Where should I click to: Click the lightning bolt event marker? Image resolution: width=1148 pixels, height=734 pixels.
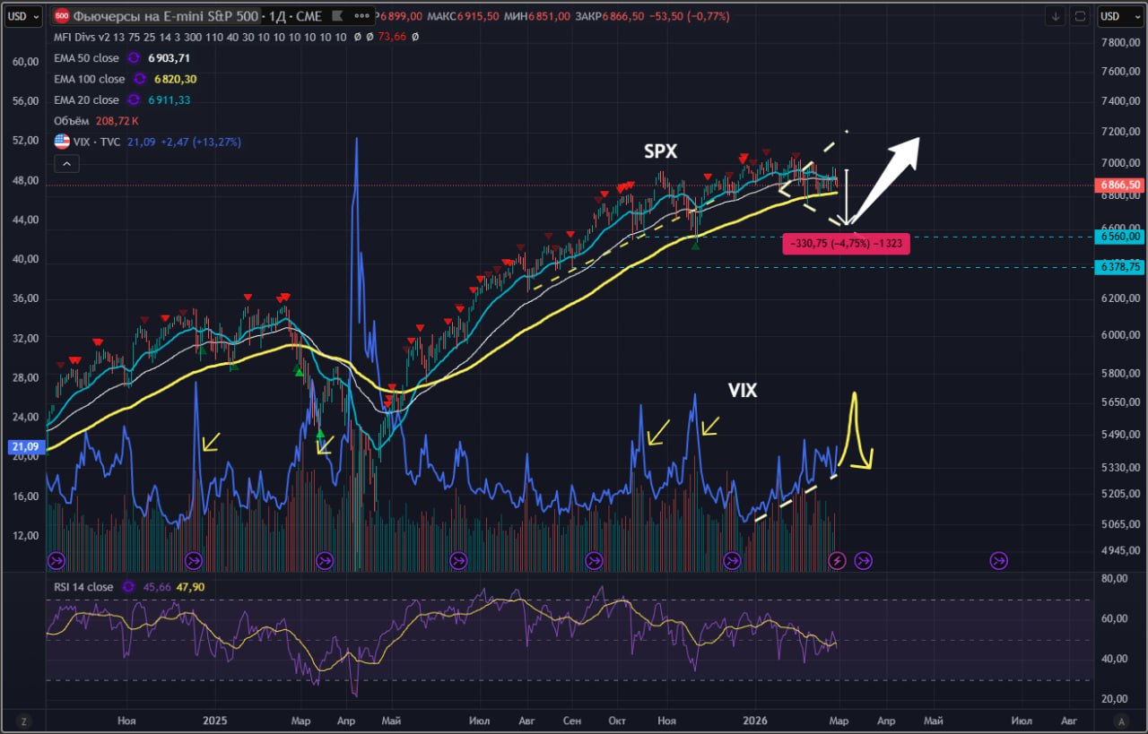tap(837, 561)
